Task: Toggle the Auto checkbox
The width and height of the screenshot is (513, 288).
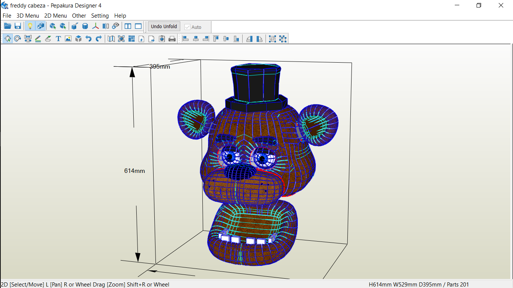Action: click(x=187, y=27)
